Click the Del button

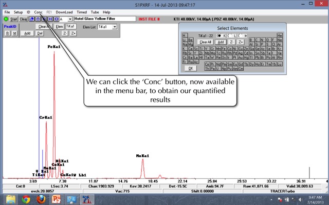point(40,33)
